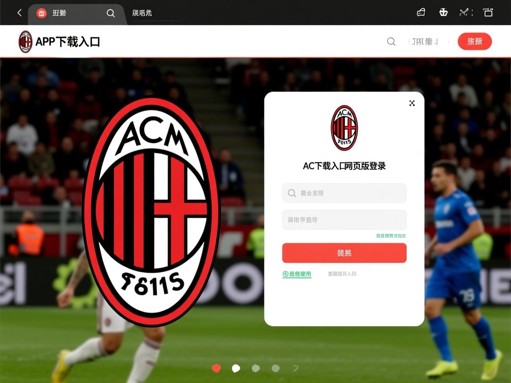Click the small green link under password field

click(x=391, y=235)
